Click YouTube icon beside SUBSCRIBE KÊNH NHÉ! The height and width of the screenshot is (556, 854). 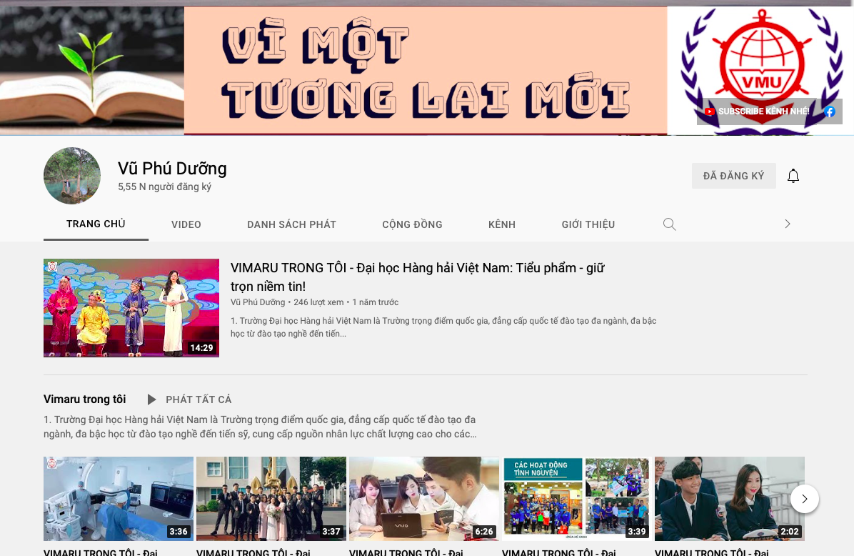(709, 111)
